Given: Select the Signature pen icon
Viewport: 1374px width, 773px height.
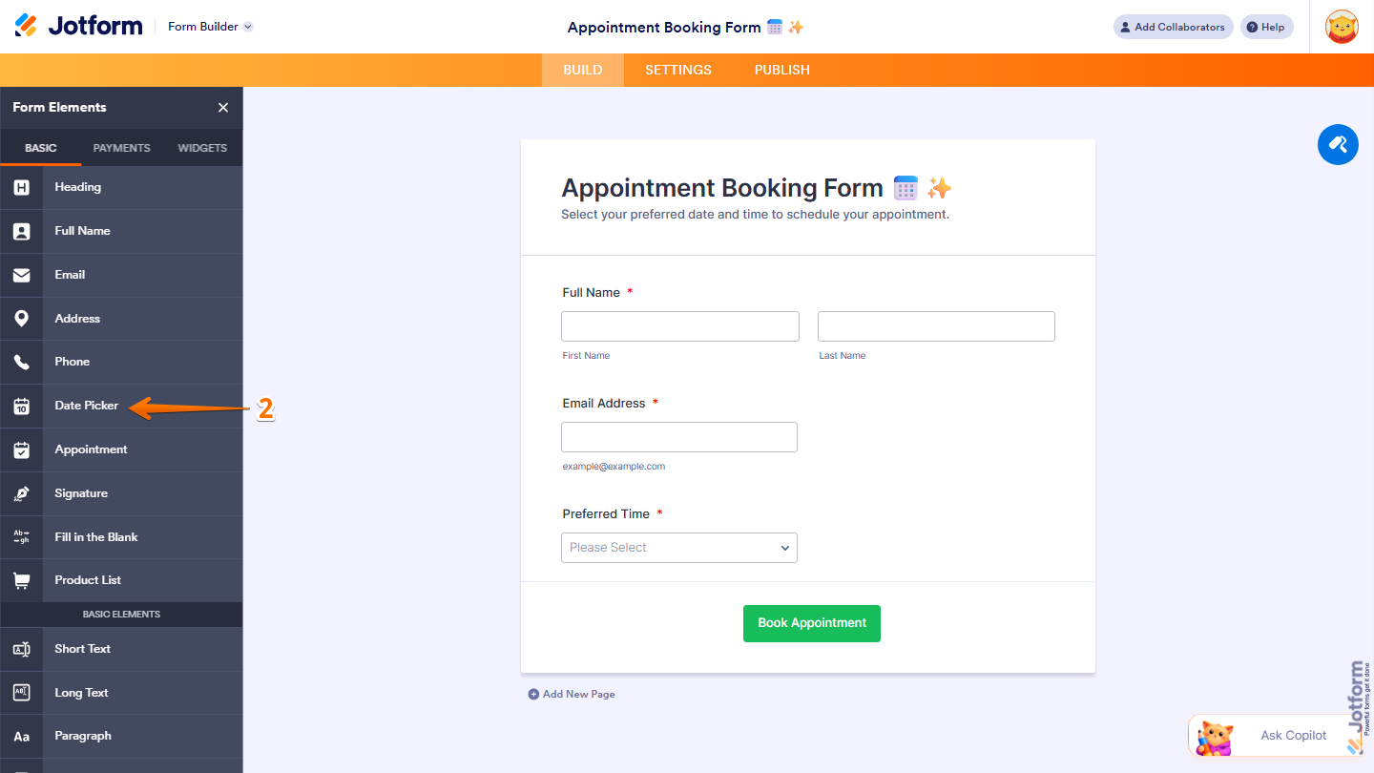Looking at the screenshot, I should [x=21, y=493].
